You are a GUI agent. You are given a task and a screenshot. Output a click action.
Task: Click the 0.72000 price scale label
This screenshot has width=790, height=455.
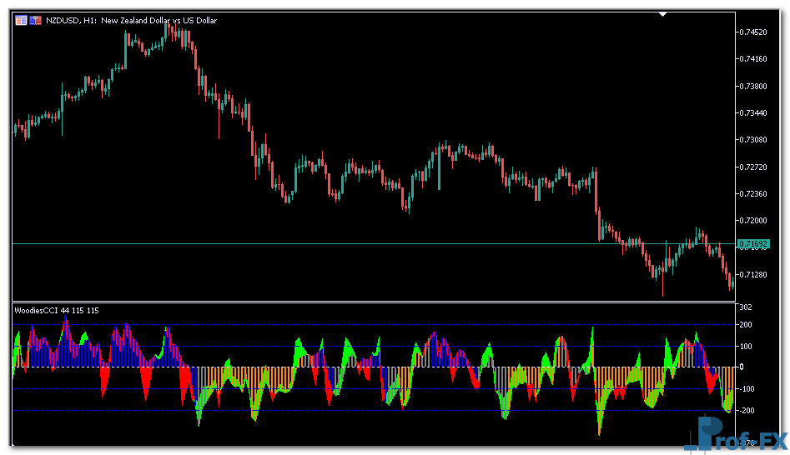click(x=755, y=221)
